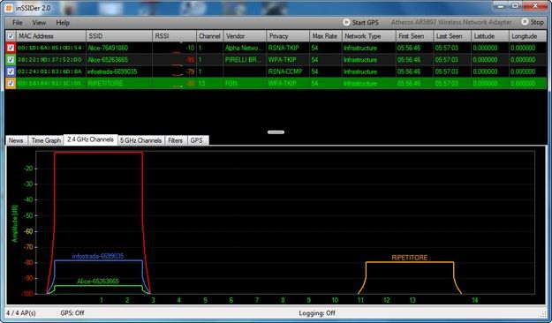Open the Filters tab
552x323 pixels.
click(176, 140)
